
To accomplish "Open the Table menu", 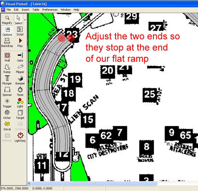I will point(36,10).
